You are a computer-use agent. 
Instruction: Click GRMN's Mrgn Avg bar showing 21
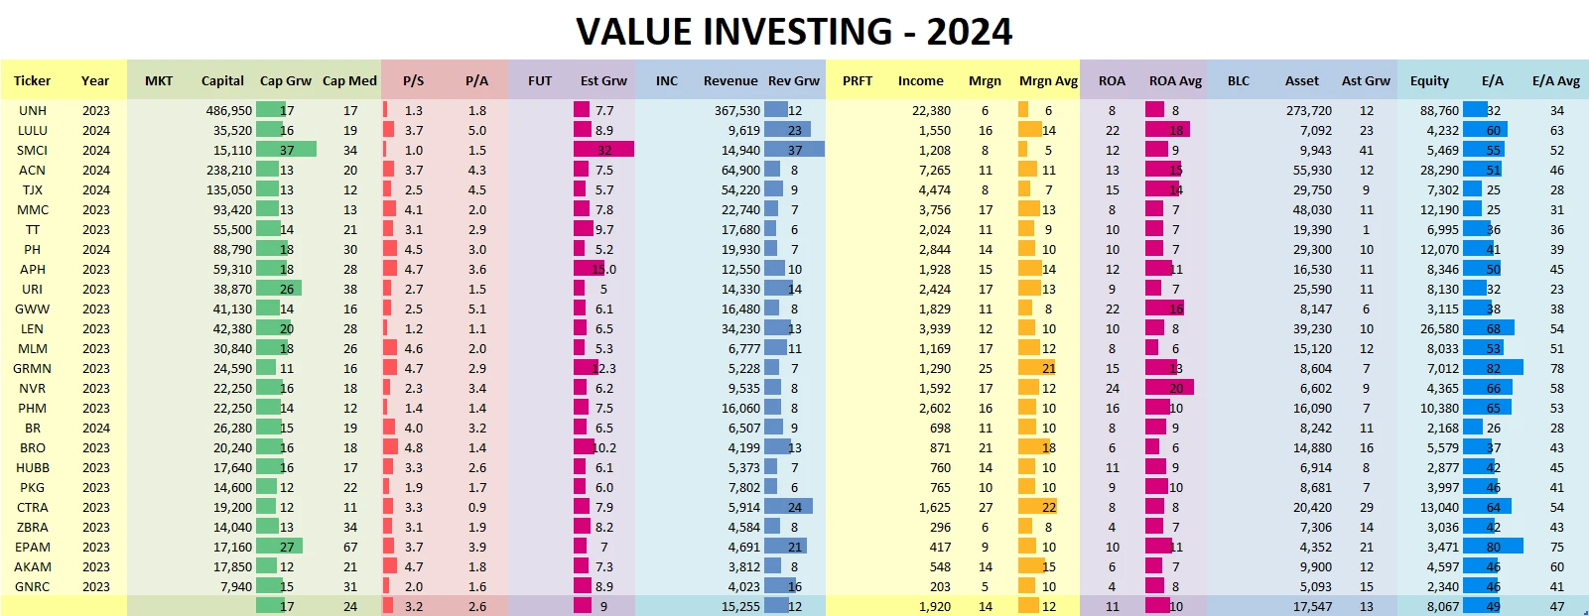coord(1038,368)
